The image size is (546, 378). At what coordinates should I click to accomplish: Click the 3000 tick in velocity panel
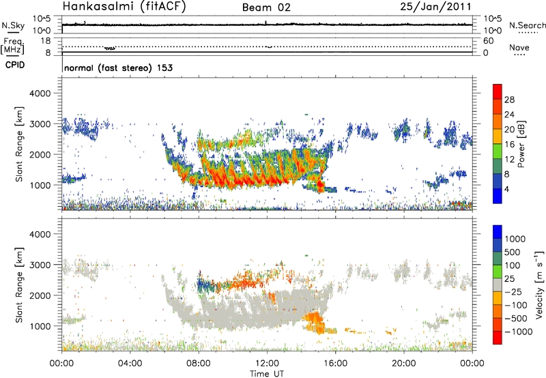(40, 265)
